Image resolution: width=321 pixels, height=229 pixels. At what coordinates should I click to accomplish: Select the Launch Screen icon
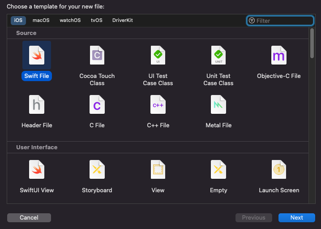point(279,169)
